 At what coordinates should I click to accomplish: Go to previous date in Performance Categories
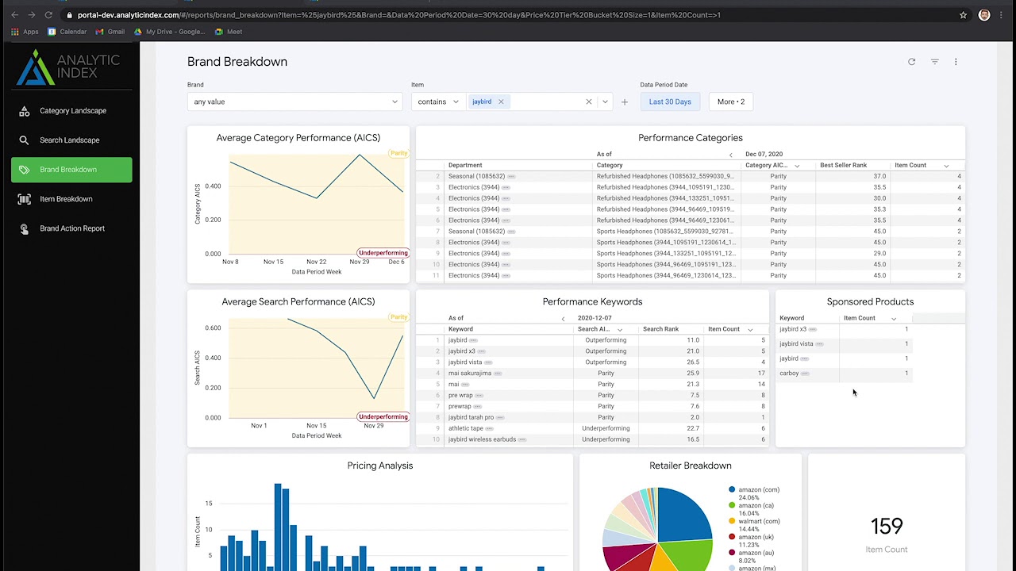pyautogui.click(x=731, y=155)
